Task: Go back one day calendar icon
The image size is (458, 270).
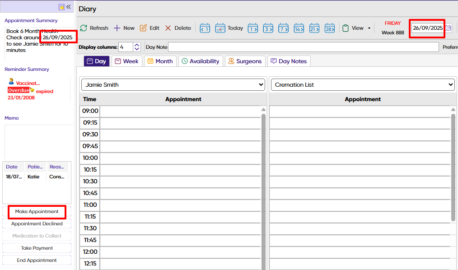Action: pyautogui.click(x=205, y=28)
